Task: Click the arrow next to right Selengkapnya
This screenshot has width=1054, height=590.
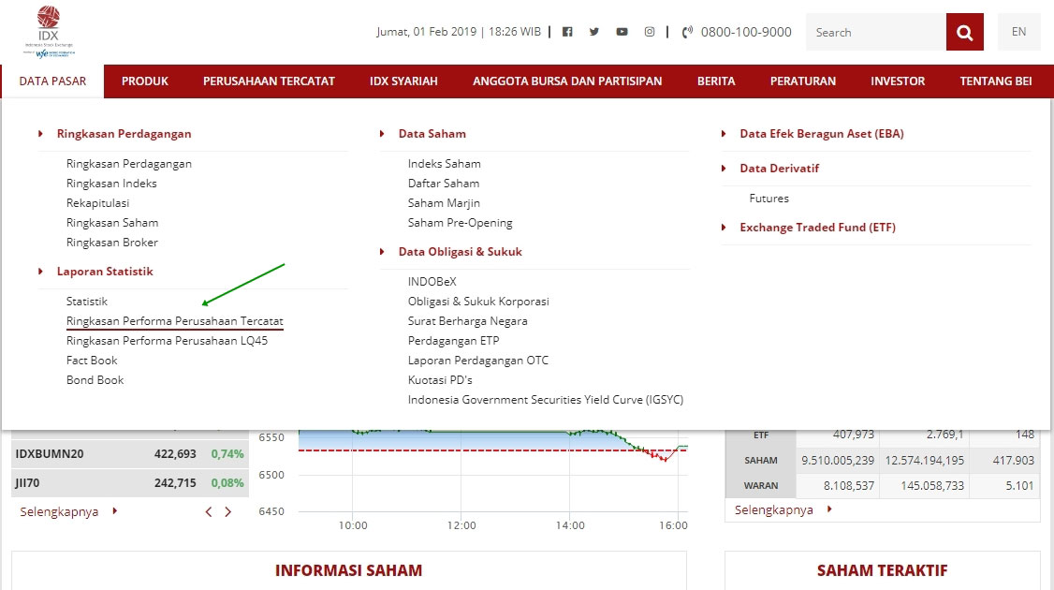Action: point(829,509)
